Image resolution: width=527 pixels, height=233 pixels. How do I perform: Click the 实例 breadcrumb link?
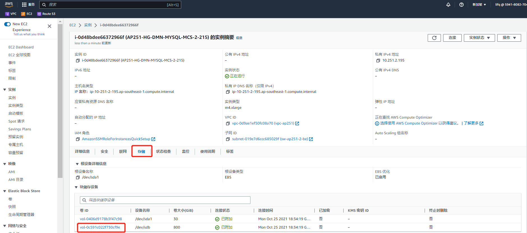pos(88,25)
